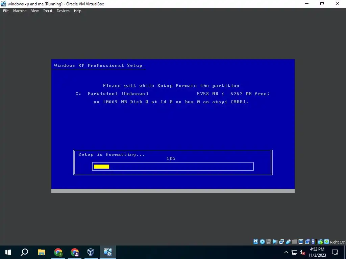Screen dimensions: 346x259
Task: Click the network adapters indicator icon
Action: coord(281,242)
